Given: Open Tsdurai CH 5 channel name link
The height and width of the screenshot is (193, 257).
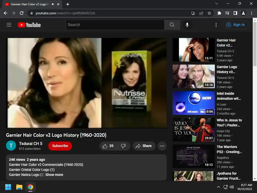Looking at the screenshot, I should [31, 143].
